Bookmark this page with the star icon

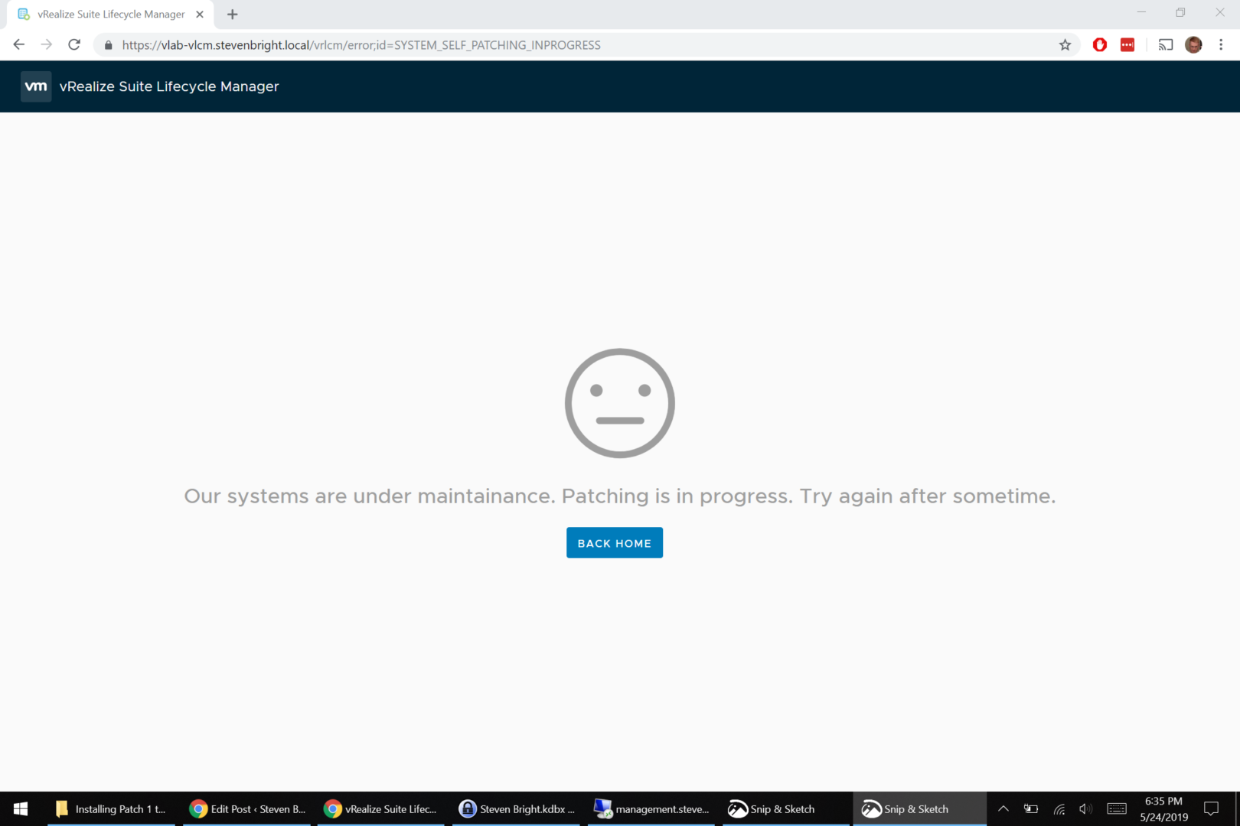point(1065,45)
